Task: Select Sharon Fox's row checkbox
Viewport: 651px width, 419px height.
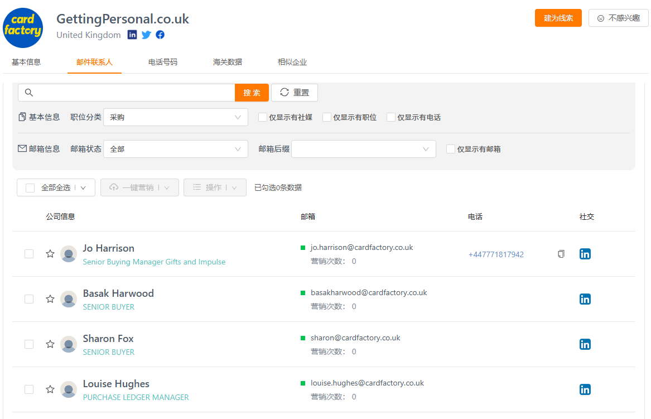Action: [29, 344]
